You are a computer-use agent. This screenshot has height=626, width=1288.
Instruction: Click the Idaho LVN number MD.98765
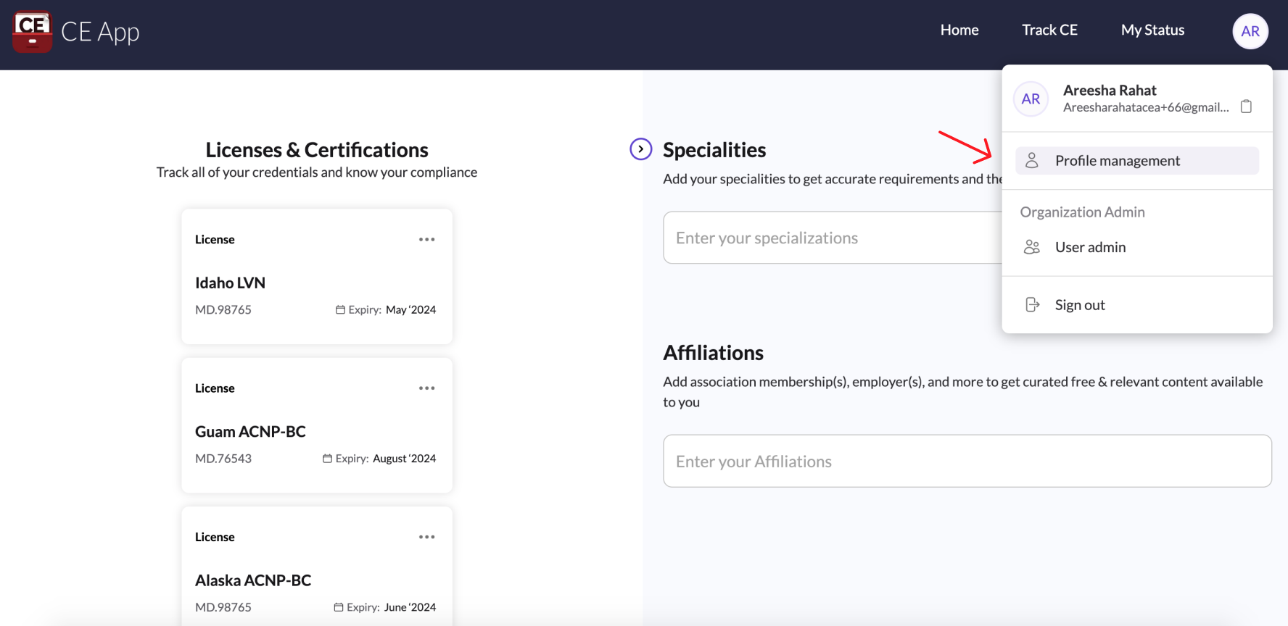223,309
